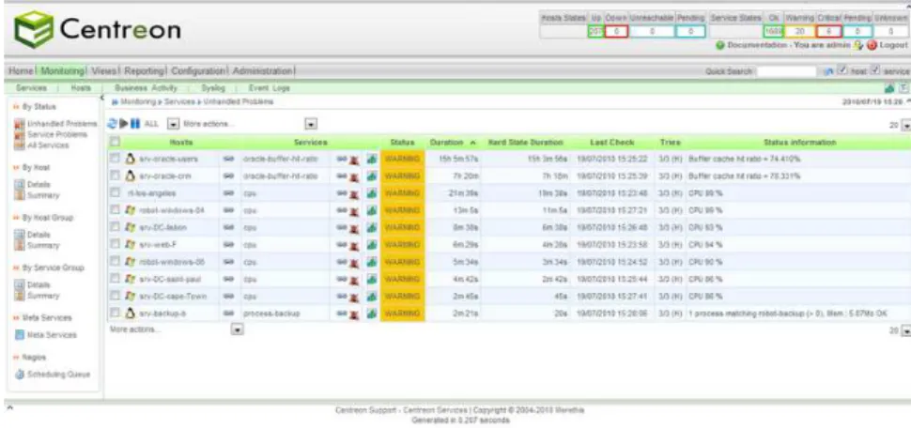Click the Linux penguin icon for srv-oracle-users

click(x=131, y=159)
